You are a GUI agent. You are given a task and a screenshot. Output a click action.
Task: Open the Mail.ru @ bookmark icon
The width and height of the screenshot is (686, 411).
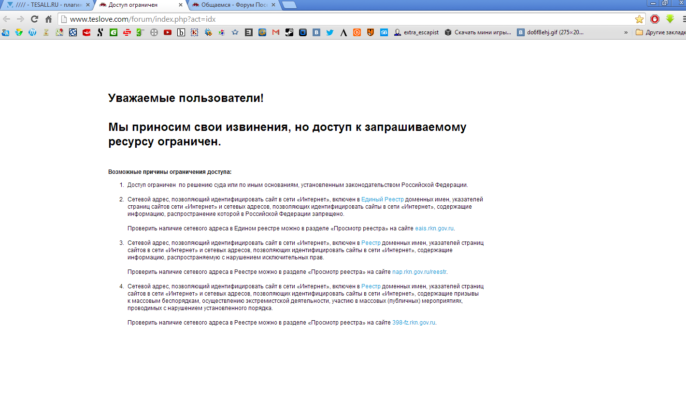click(262, 32)
